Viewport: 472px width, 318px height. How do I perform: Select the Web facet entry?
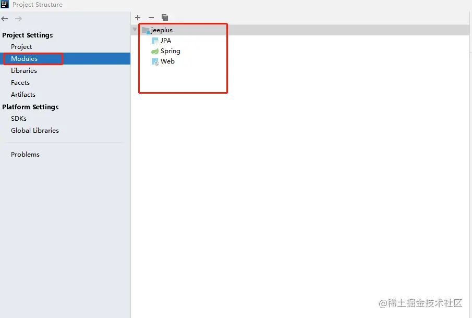click(x=167, y=61)
